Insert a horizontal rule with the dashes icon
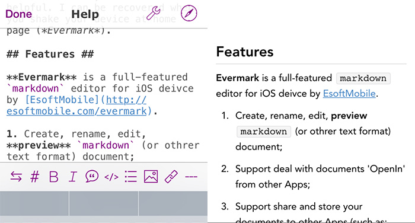415x223 pixels. click(x=191, y=177)
